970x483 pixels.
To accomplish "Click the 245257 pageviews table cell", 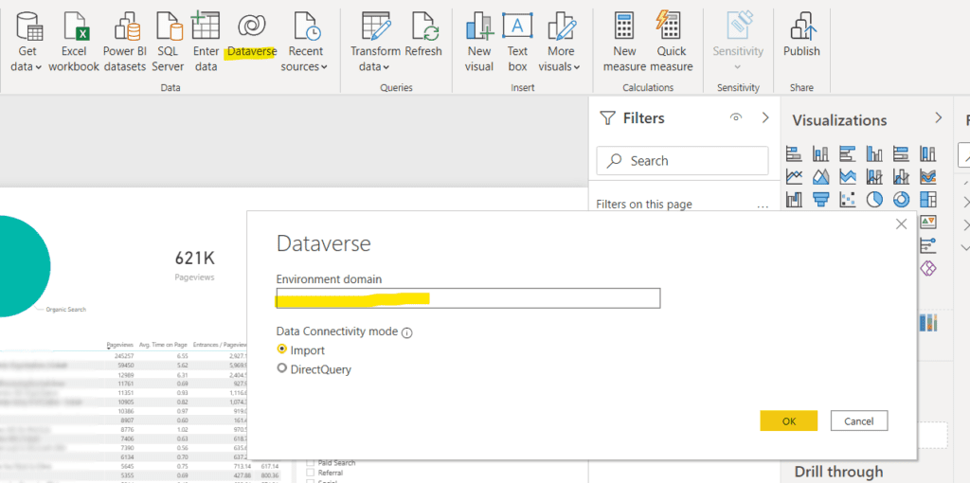I will point(124,356).
